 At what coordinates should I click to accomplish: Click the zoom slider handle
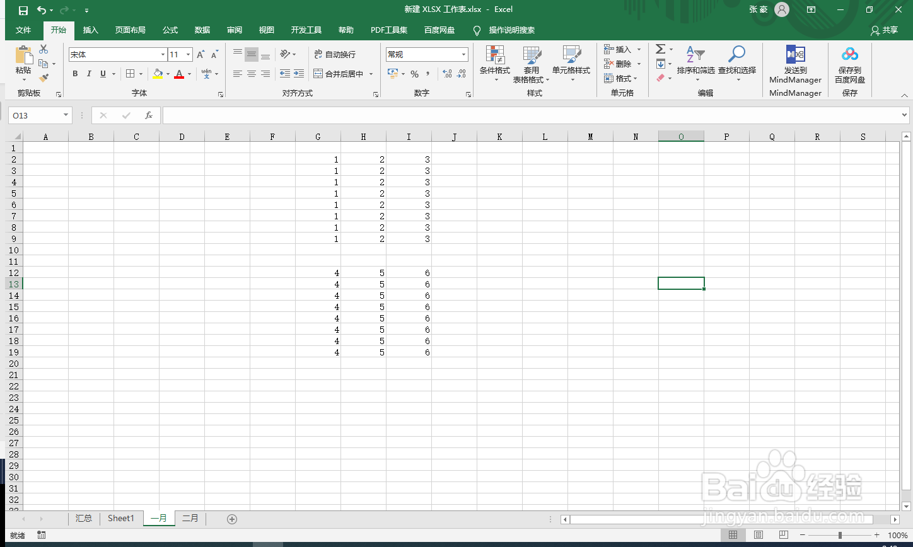click(x=840, y=535)
